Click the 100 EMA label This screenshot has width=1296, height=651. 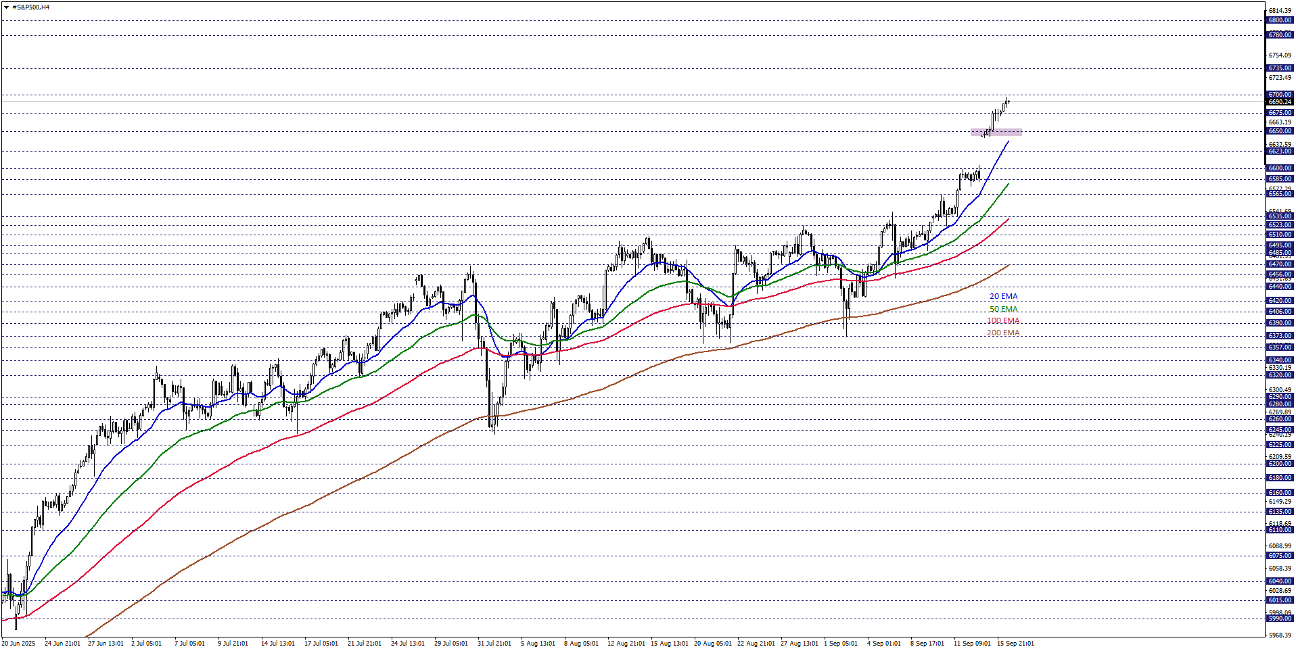click(x=1003, y=320)
